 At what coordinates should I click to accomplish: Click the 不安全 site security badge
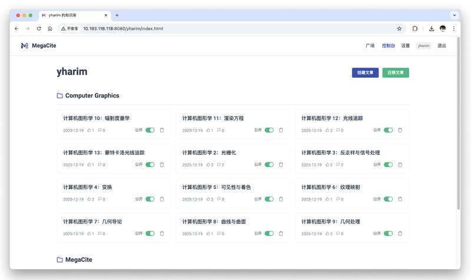pyautogui.click(x=69, y=28)
